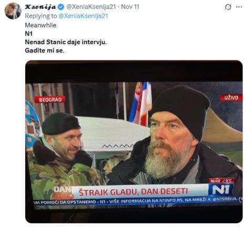Click the red BEOGRAD label in the photo
This screenshot has width=246, height=227.
(x=50, y=100)
